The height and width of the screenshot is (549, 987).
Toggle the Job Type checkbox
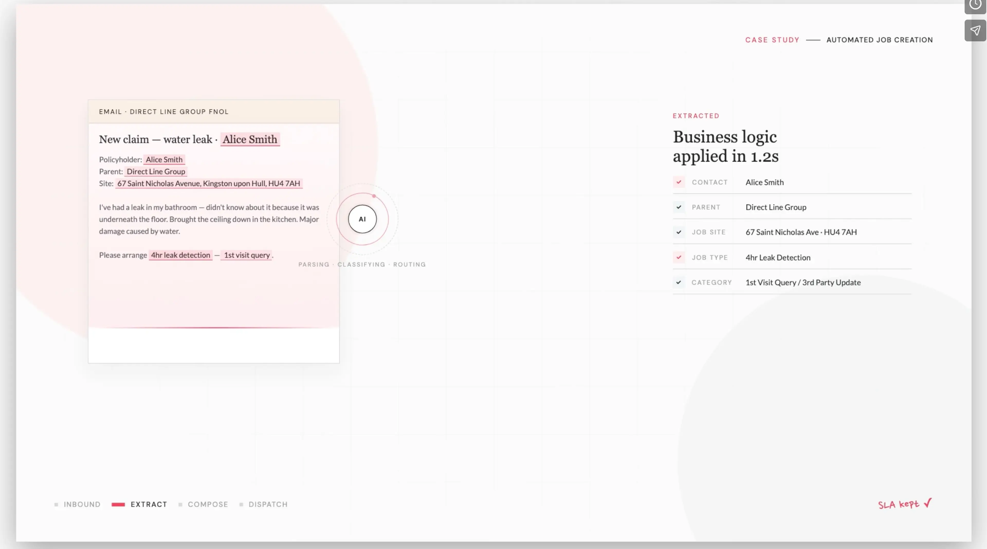[679, 257]
